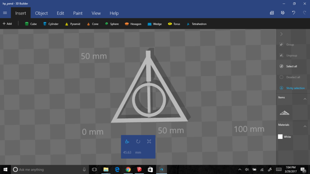The image size is (310, 174).
Task: Open the Object tab
Action: click(41, 13)
